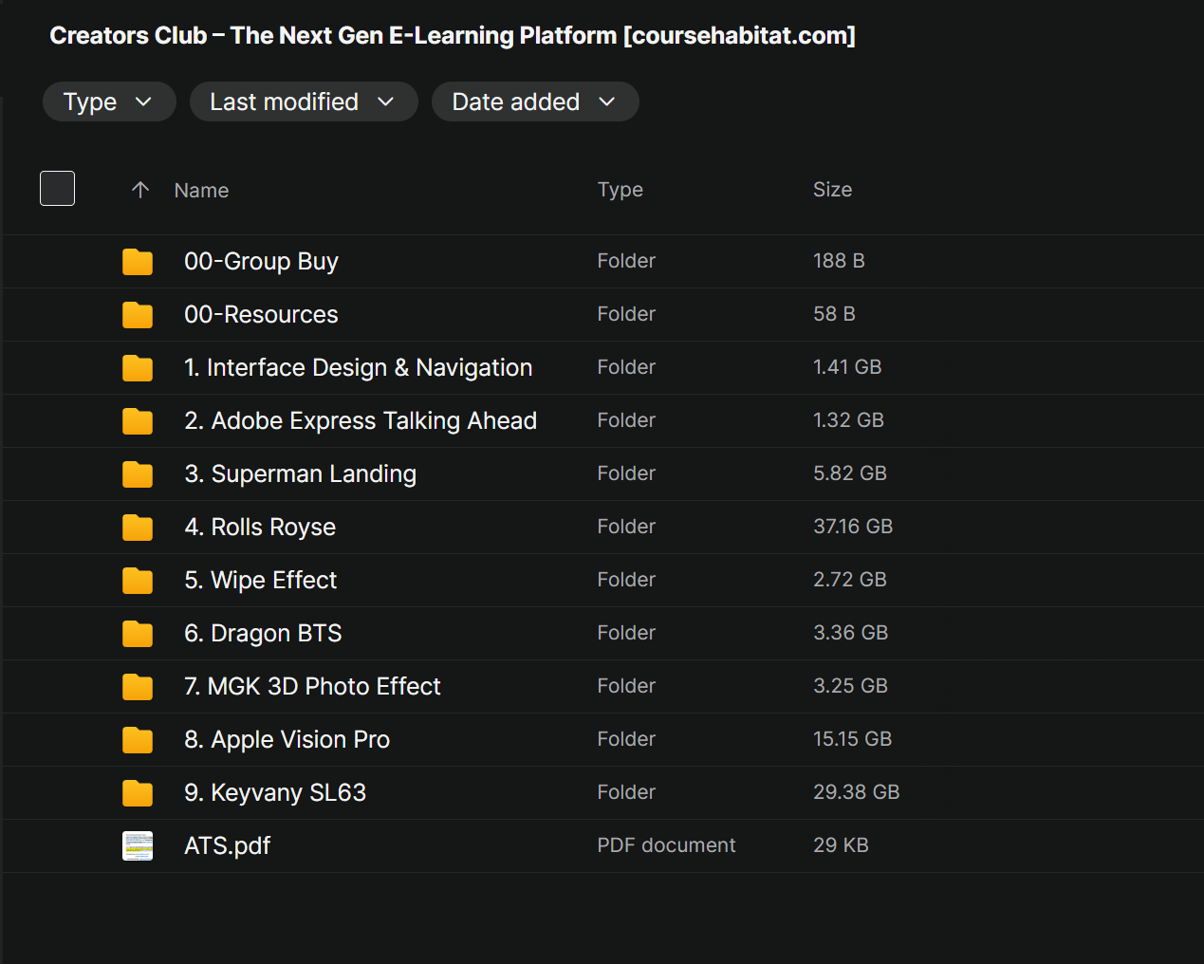Image resolution: width=1204 pixels, height=964 pixels.
Task: Click the folder icon for Rolls Royse
Action: (x=138, y=528)
